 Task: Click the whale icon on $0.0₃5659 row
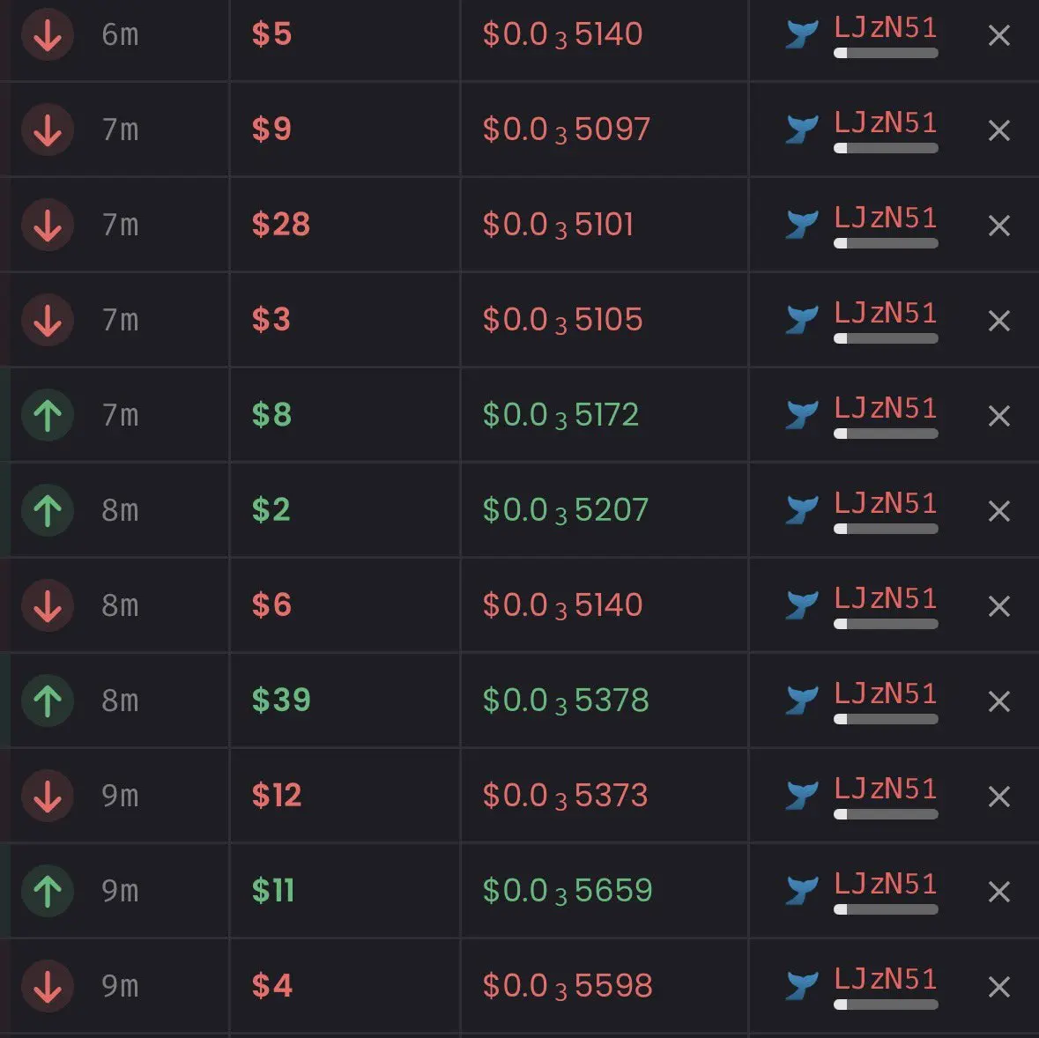pos(802,890)
